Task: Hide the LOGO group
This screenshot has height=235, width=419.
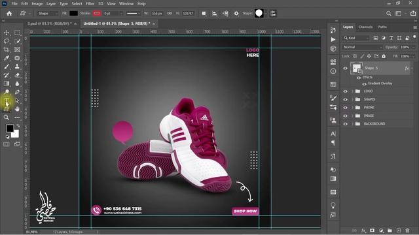Action: (345, 91)
